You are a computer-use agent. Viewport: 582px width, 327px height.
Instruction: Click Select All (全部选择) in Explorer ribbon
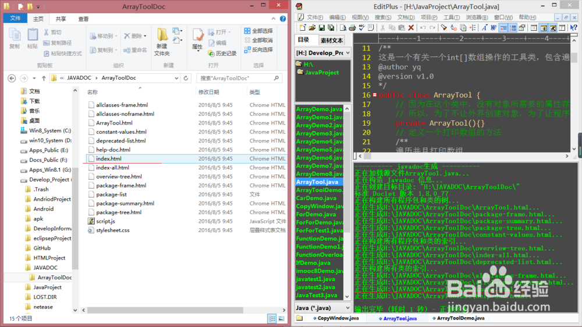click(x=259, y=31)
